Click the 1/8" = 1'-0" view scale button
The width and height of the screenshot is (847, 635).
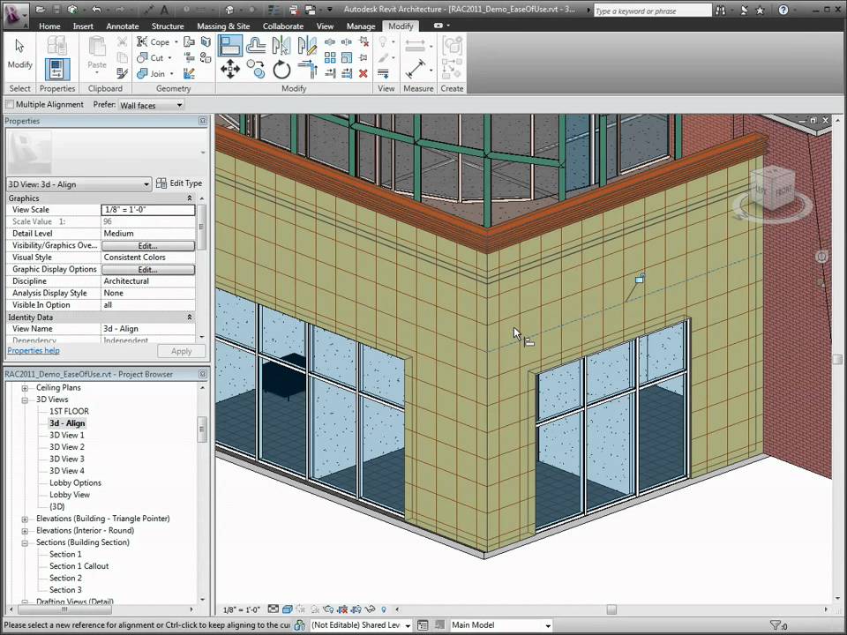(x=242, y=609)
